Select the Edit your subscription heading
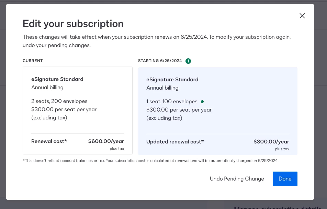Image resolution: width=327 pixels, height=209 pixels. coord(73,24)
